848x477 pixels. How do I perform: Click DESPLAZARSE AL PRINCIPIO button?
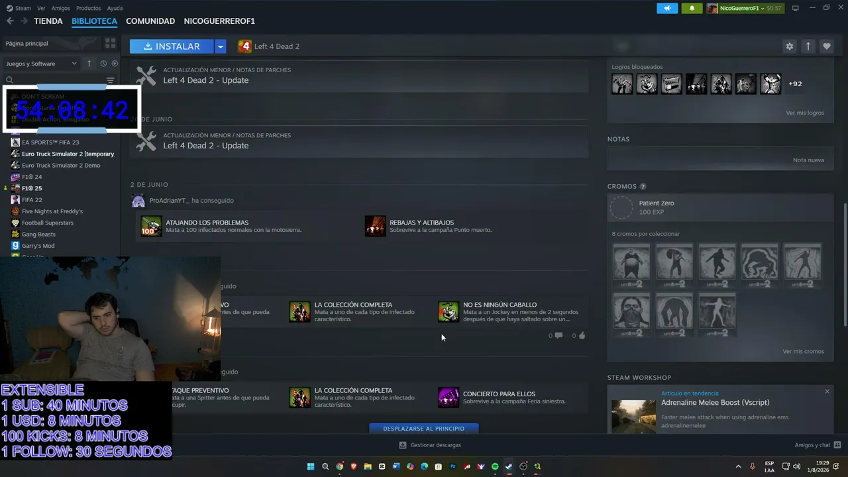click(x=423, y=429)
